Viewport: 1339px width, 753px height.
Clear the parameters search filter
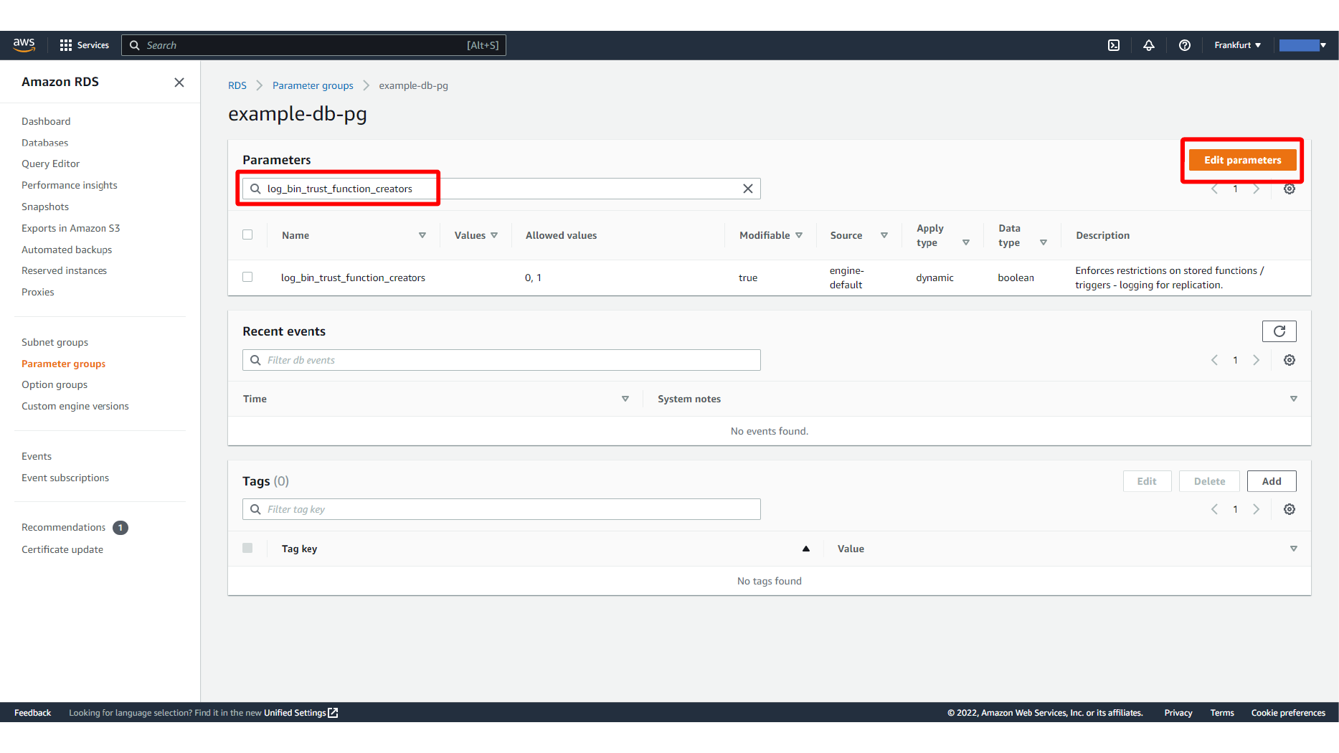(x=748, y=189)
